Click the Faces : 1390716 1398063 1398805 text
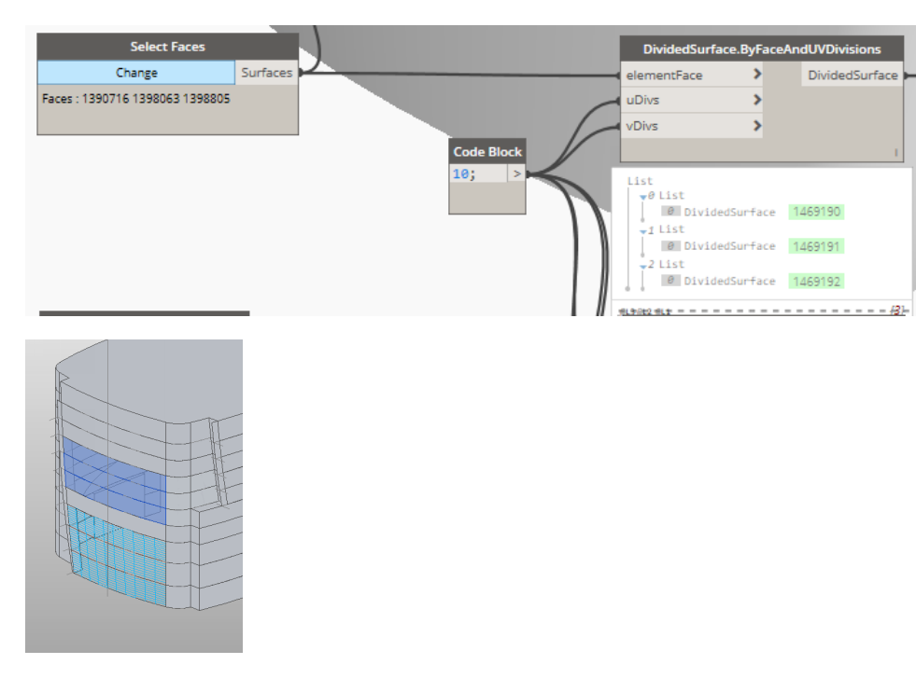The height and width of the screenshot is (678, 916). tap(136, 99)
